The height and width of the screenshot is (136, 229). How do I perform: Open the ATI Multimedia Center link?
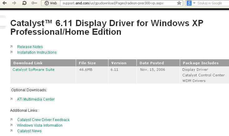click(36, 99)
